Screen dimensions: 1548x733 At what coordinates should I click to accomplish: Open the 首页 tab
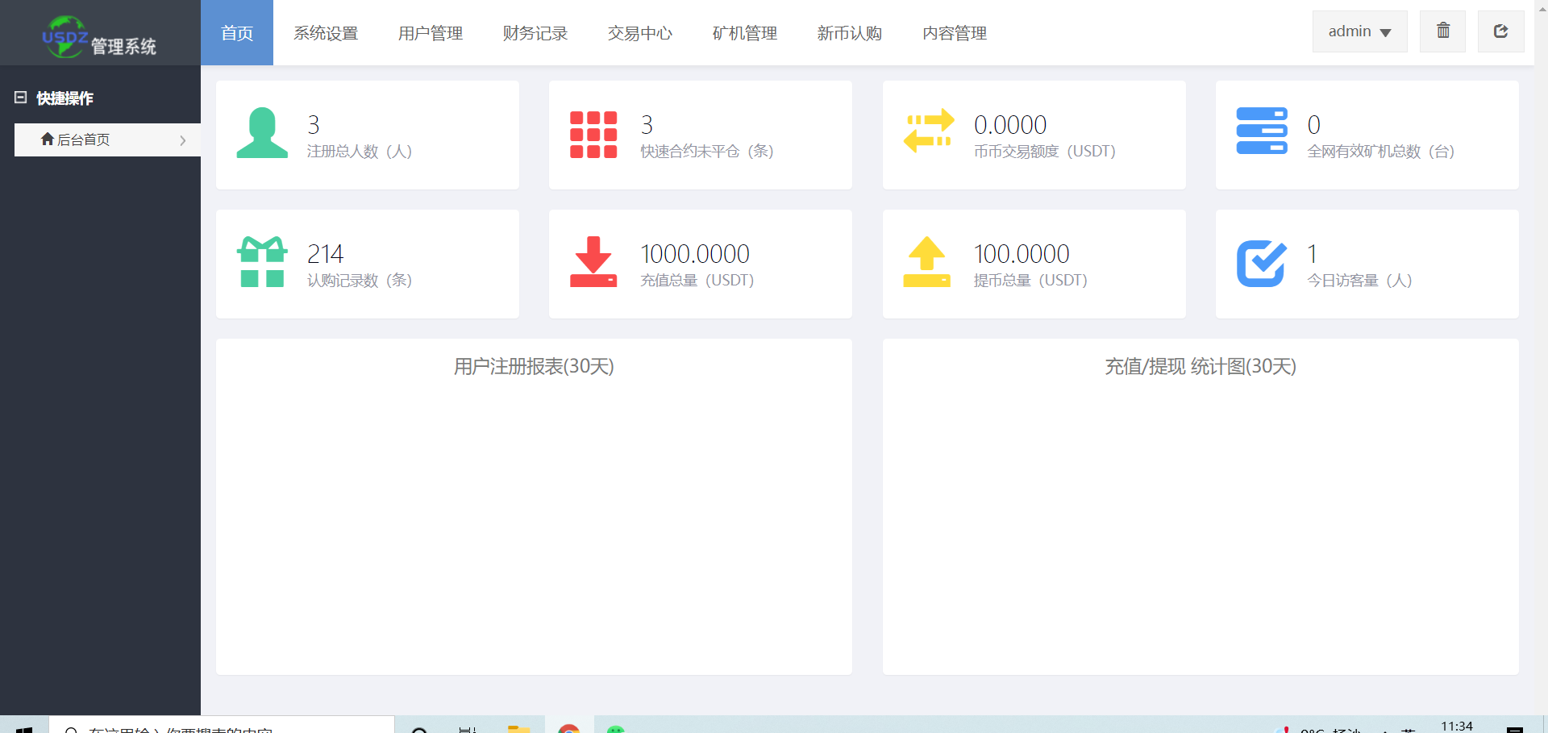237,33
